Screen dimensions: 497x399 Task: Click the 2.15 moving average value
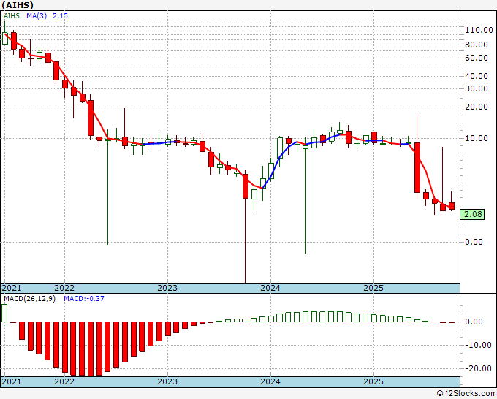click(60, 16)
